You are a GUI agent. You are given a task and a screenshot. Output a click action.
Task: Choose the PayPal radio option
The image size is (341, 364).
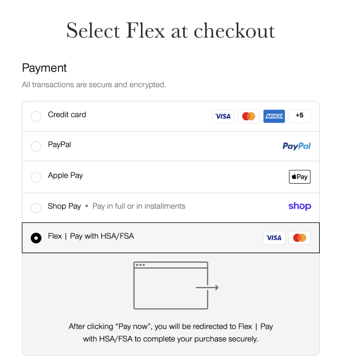click(x=36, y=146)
